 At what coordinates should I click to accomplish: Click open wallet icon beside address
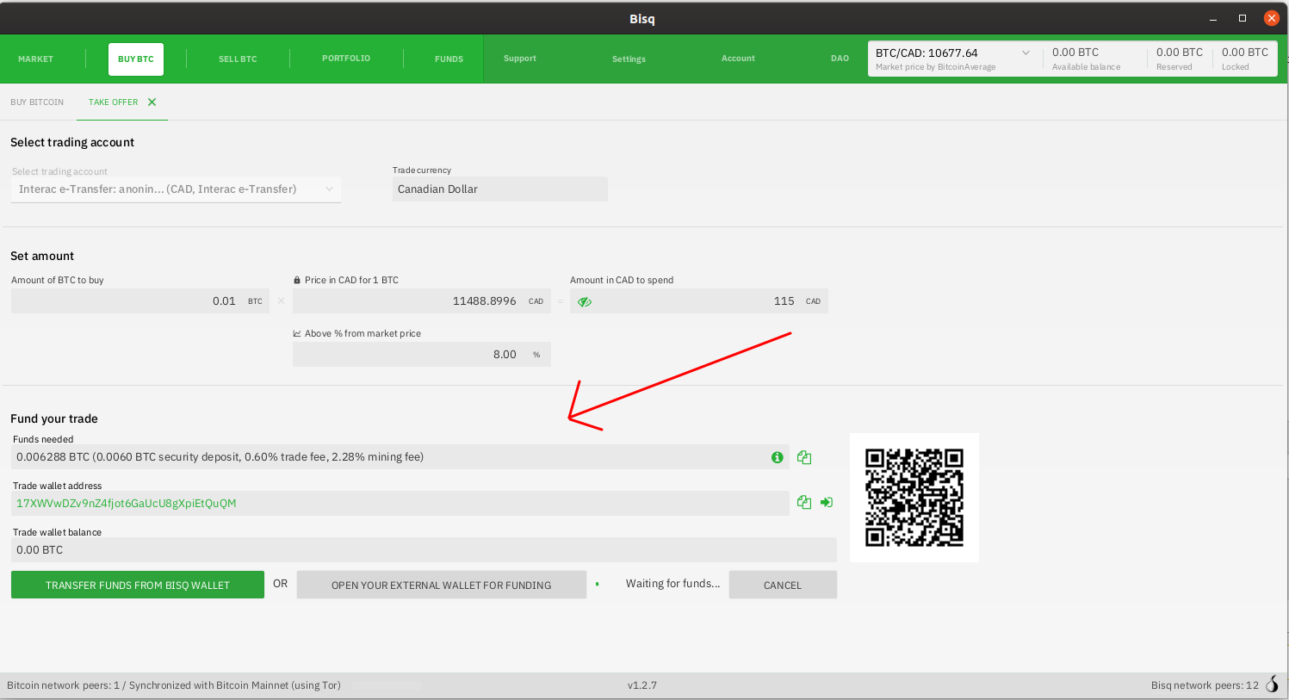pos(827,503)
